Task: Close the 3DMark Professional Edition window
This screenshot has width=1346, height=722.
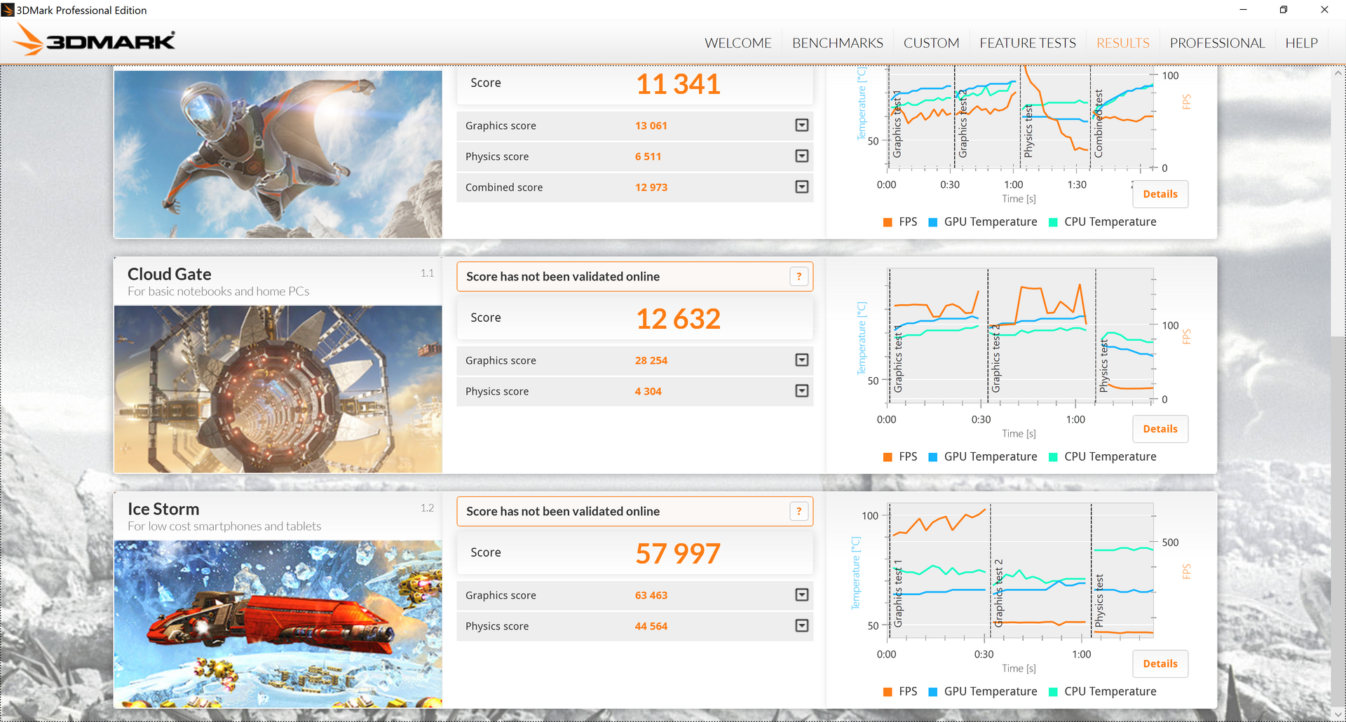Action: tap(1324, 10)
